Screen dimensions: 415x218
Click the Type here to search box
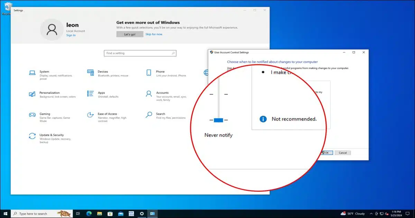click(x=42, y=214)
